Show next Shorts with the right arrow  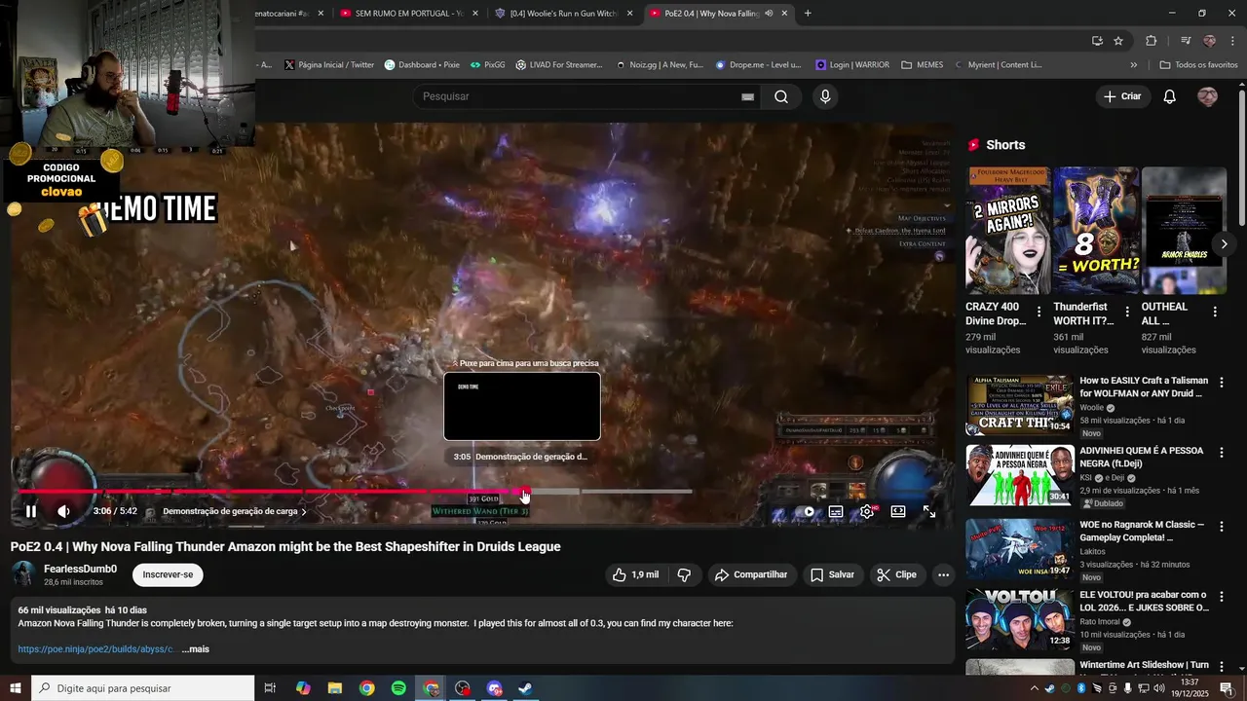coord(1225,243)
